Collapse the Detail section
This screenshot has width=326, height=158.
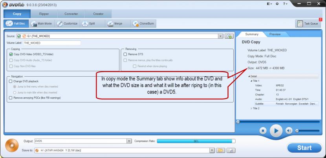click(x=249, y=76)
